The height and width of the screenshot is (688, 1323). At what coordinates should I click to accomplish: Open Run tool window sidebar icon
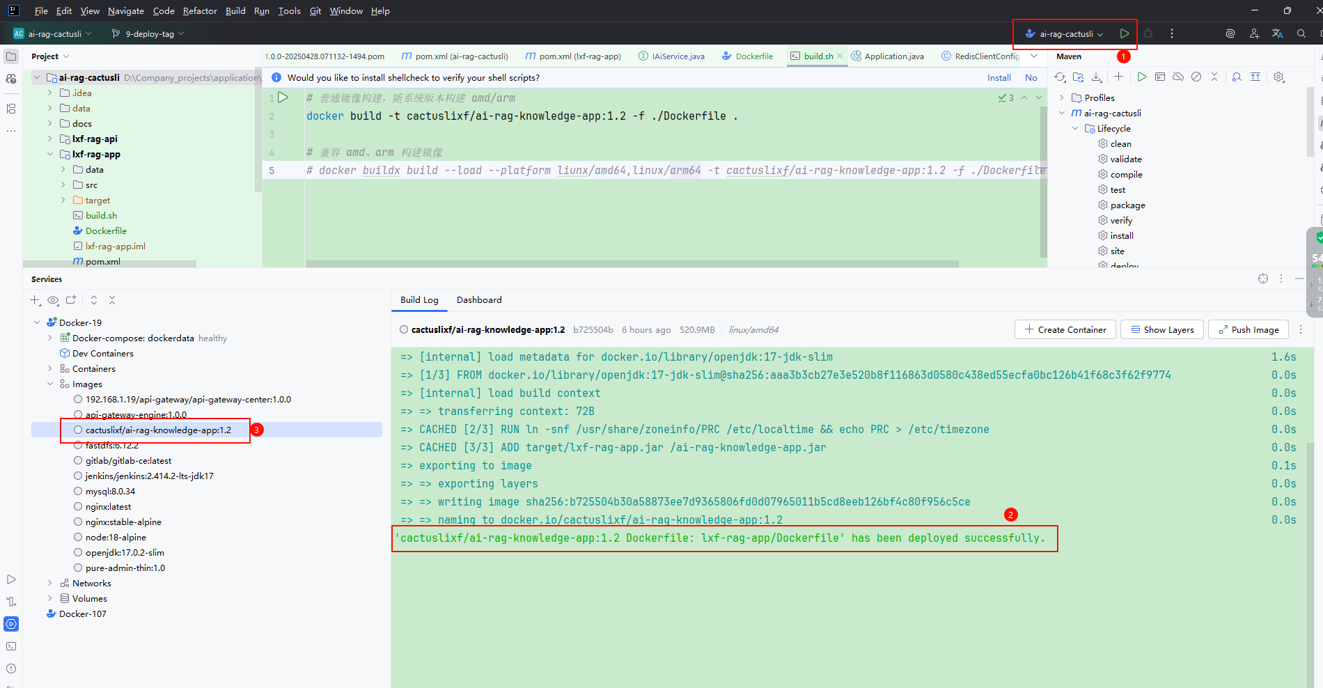coord(11,579)
